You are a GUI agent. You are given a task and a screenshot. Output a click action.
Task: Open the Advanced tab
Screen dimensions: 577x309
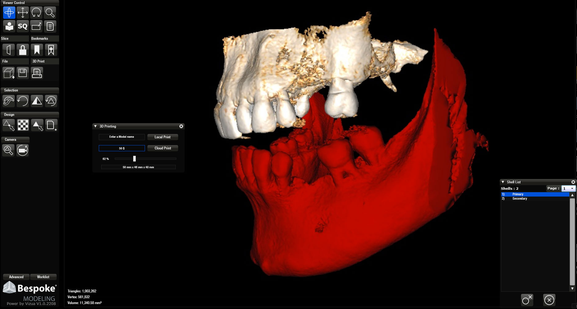pos(16,277)
